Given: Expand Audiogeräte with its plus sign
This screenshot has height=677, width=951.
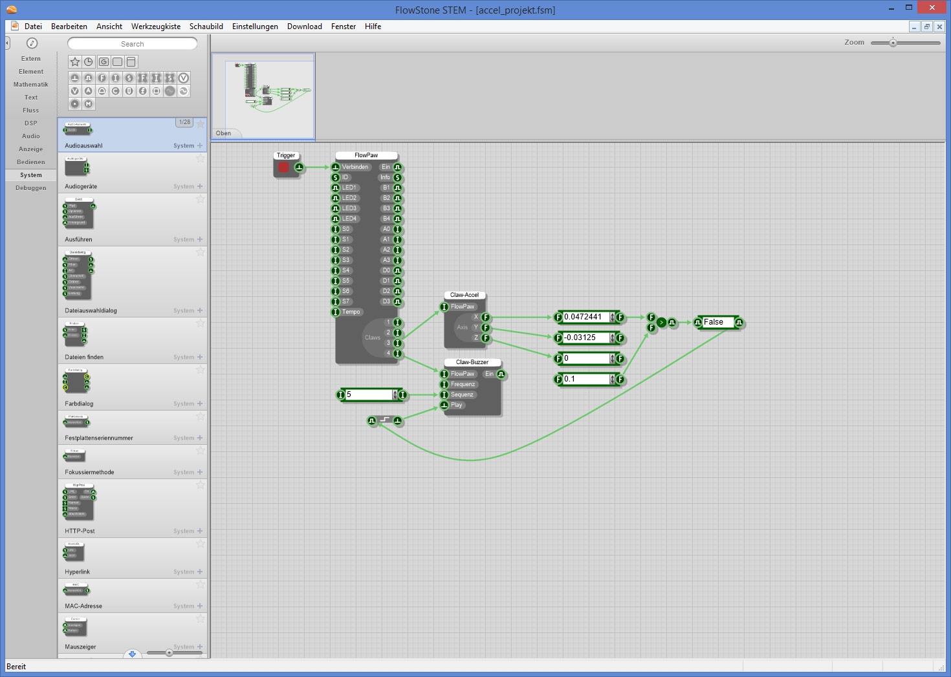Looking at the screenshot, I should [200, 186].
